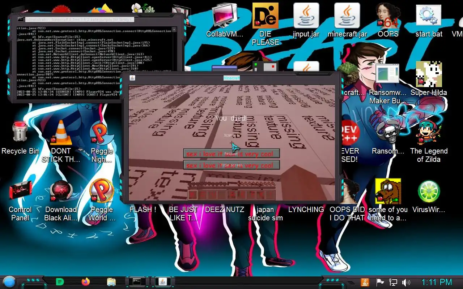This screenshot has width=463, height=289.
Task: Switch to the command prompt taskbar button
Action: [137, 282]
